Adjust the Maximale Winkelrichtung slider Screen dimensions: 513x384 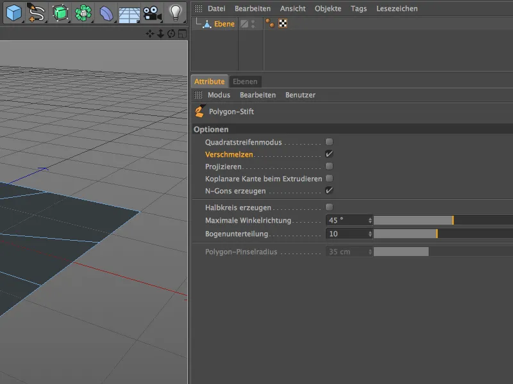[x=443, y=220]
